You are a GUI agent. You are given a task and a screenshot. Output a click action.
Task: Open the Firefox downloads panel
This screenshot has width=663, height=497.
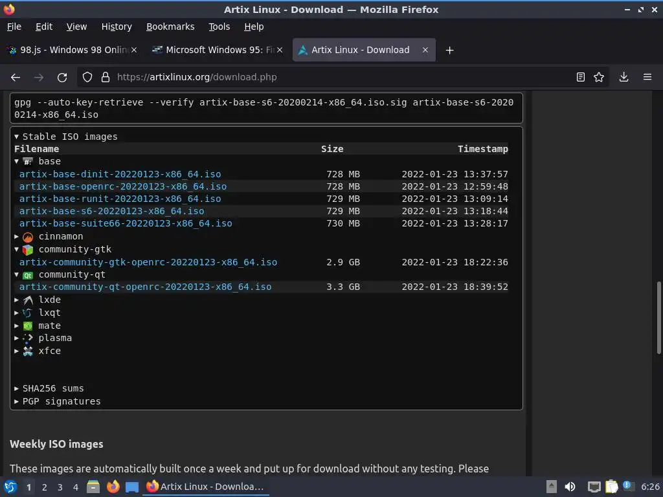(624, 77)
